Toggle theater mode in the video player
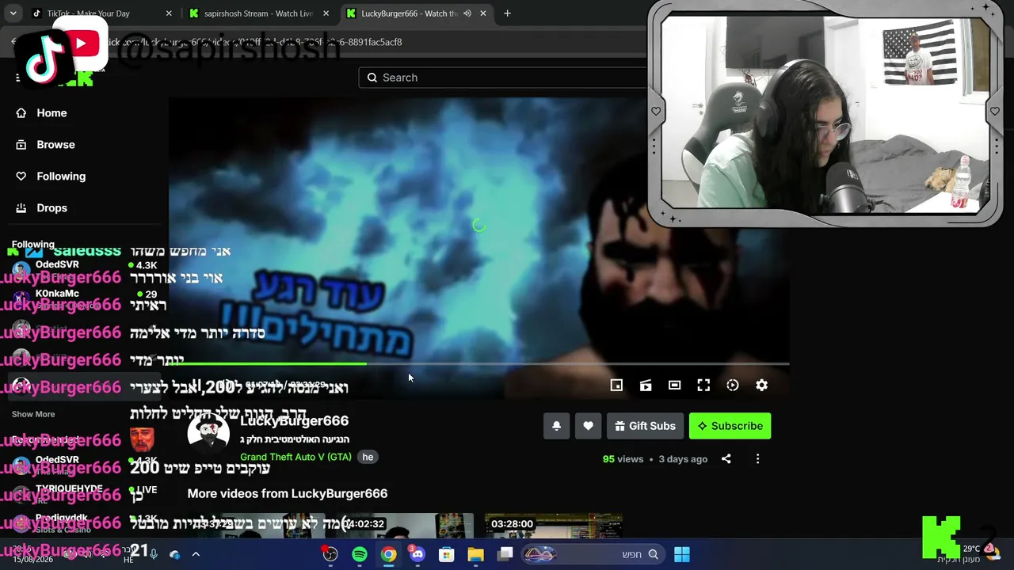The image size is (1014, 570). tap(674, 385)
